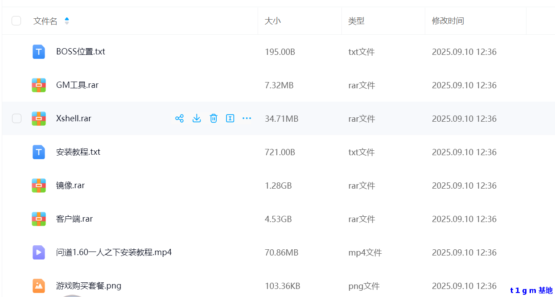The height and width of the screenshot is (297, 555).
Task: Click size value 4.53GB
Action: pos(278,219)
